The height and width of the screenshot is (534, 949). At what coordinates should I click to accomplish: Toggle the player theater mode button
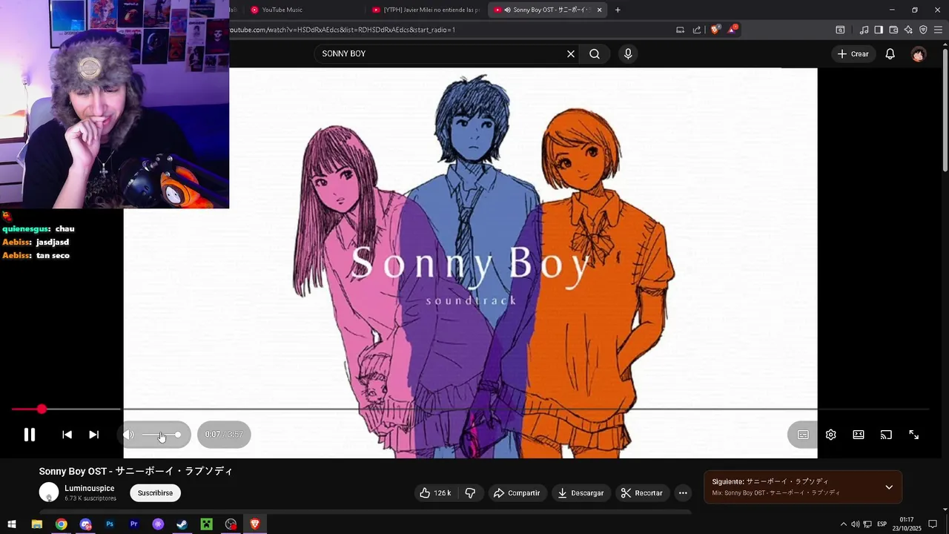(x=859, y=435)
